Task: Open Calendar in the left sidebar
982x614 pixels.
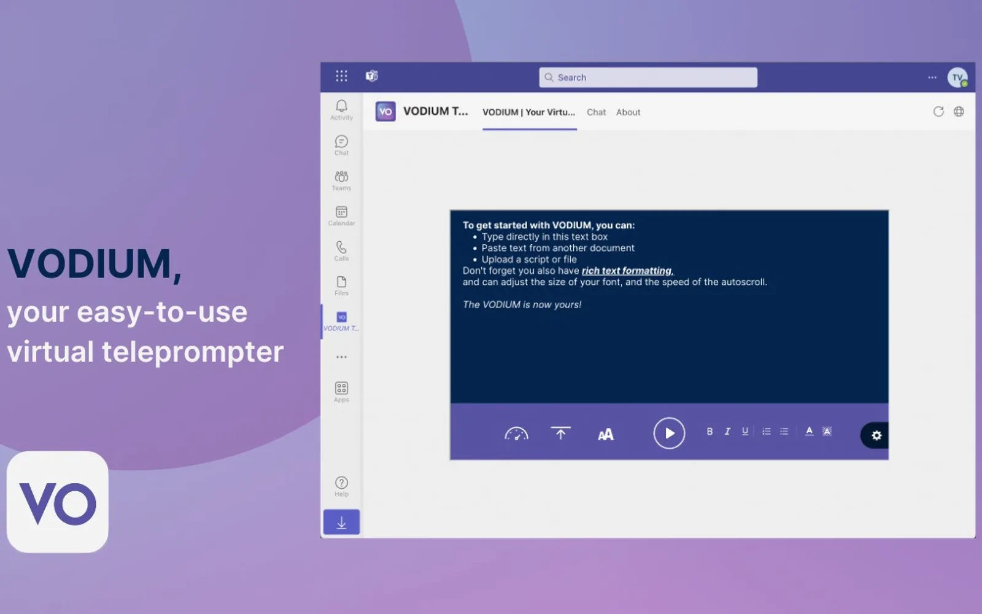Action: (x=341, y=216)
